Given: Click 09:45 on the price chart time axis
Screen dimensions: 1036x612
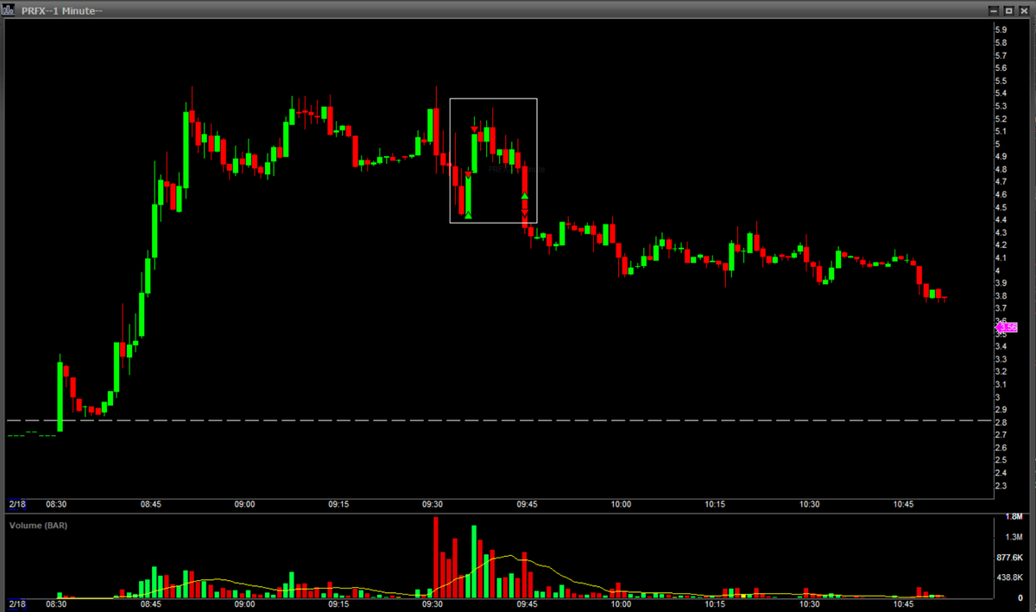Looking at the screenshot, I should (x=527, y=504).
